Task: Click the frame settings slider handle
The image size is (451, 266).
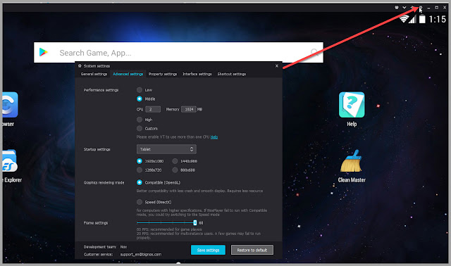Action: coord(195,222)
